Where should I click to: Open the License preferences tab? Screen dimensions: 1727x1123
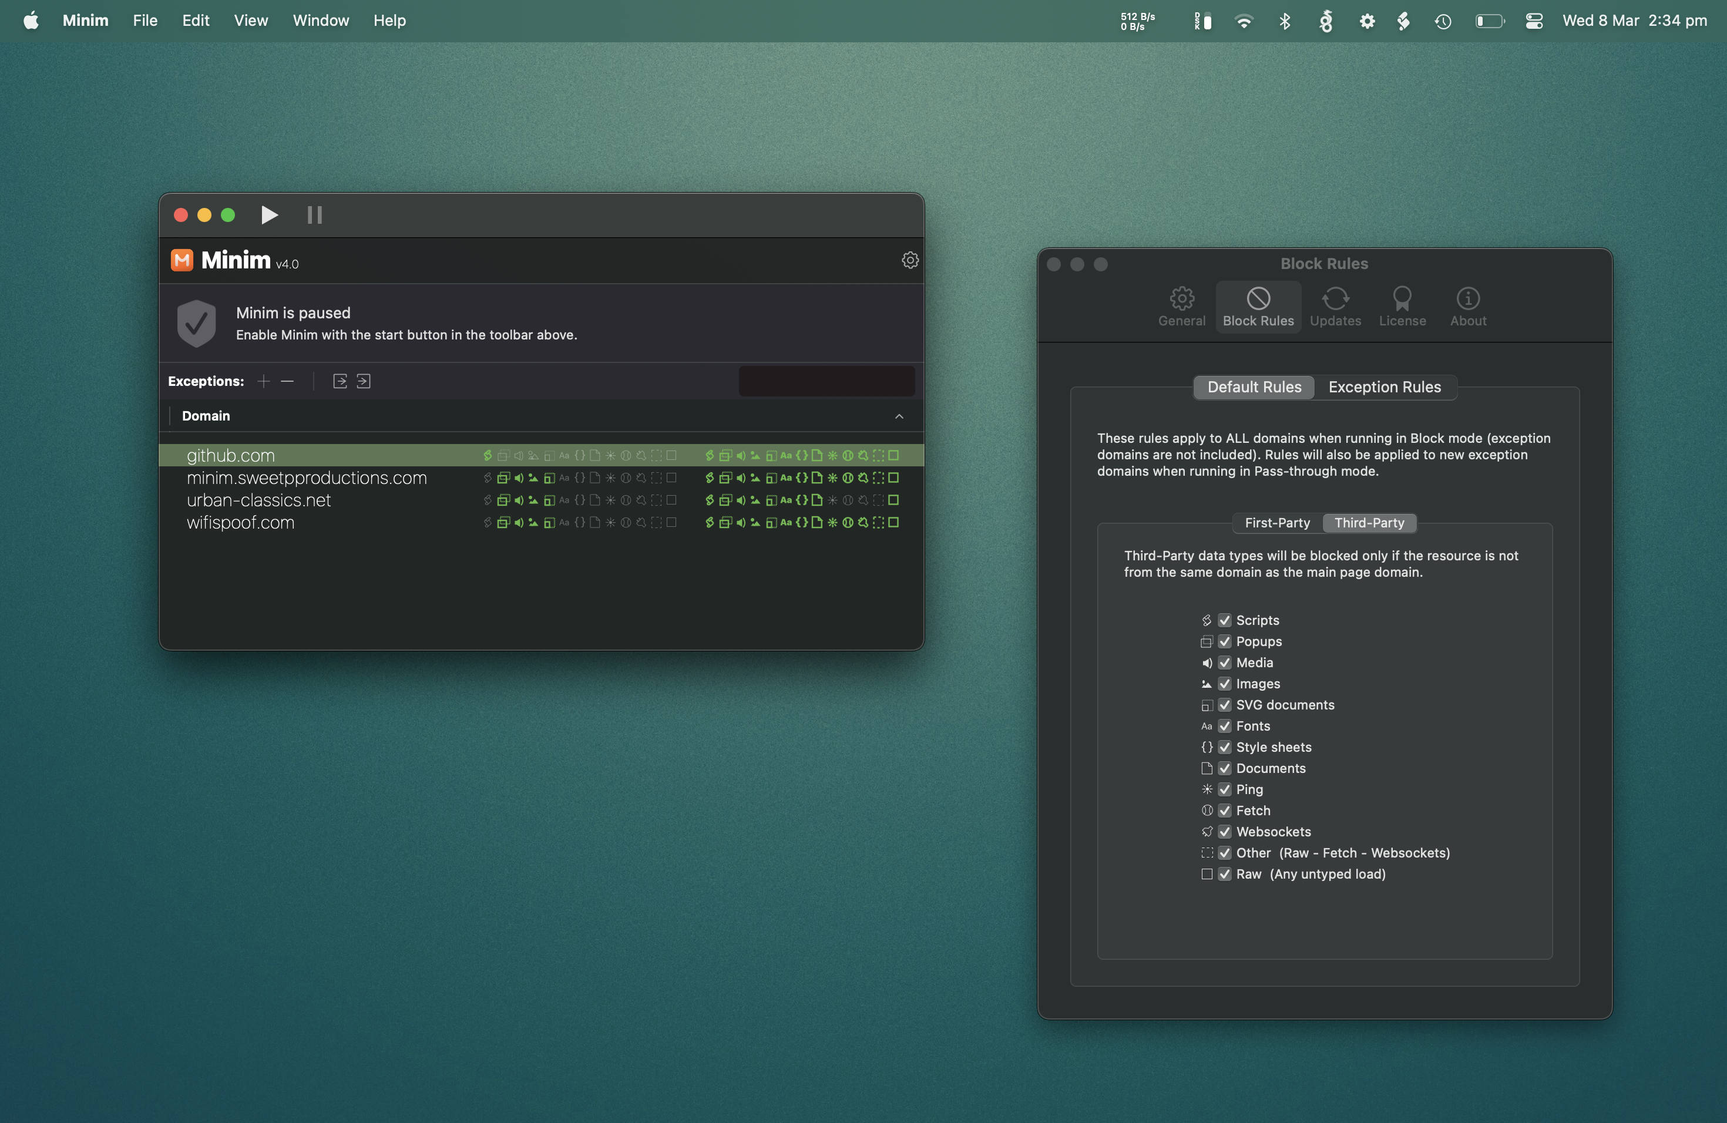1402,307
